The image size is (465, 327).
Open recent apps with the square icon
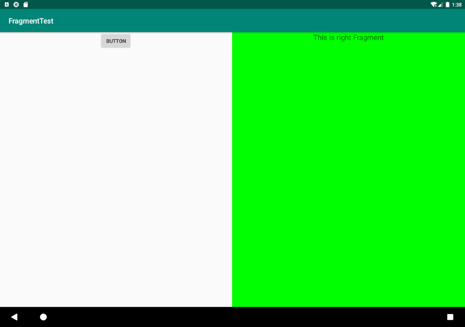point(450,317)
